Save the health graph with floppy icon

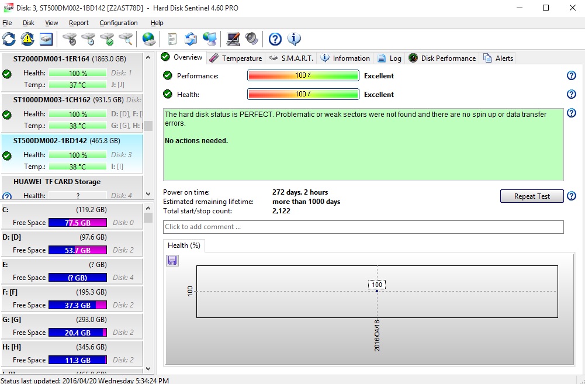point(172,260)
